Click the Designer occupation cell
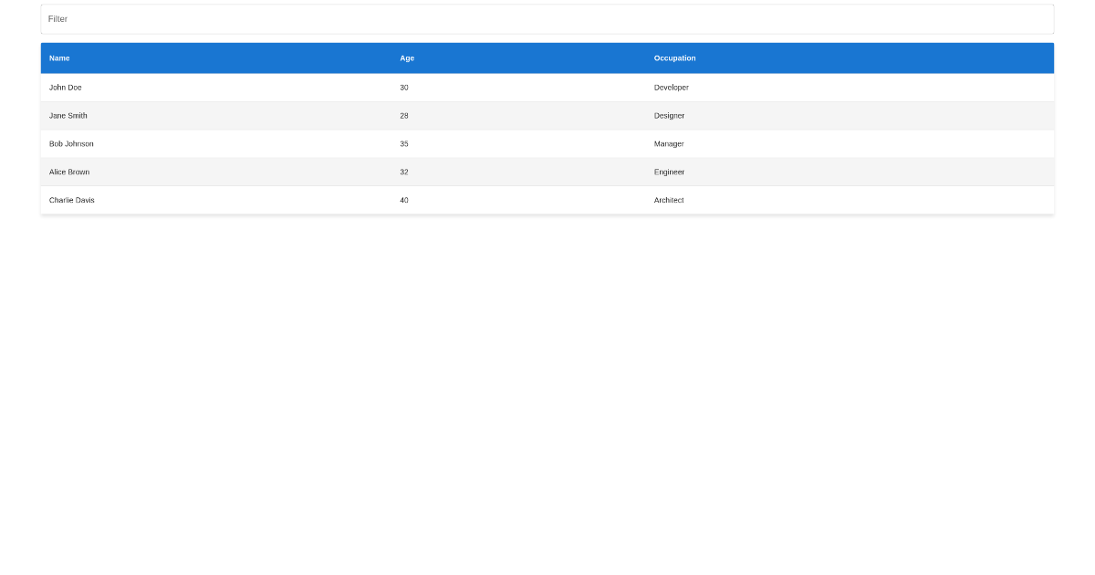 669,116
